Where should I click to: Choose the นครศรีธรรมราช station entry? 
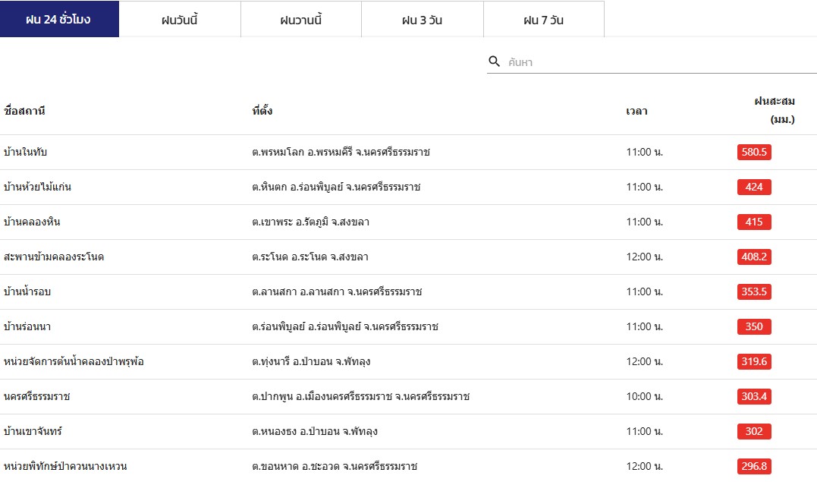coord(37,396)
